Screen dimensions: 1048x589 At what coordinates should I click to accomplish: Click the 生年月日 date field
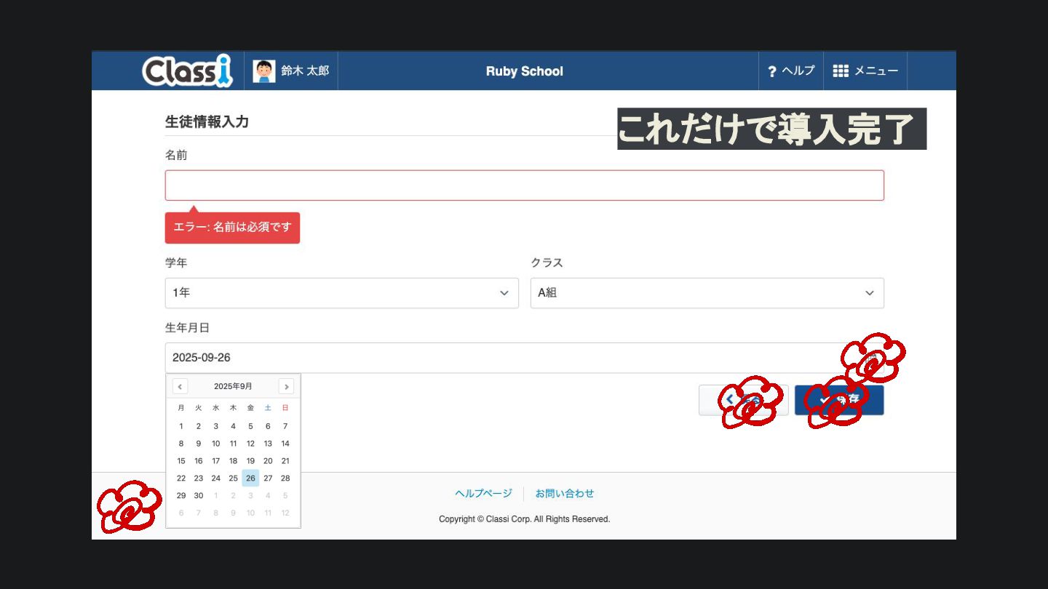click(524, 358)
